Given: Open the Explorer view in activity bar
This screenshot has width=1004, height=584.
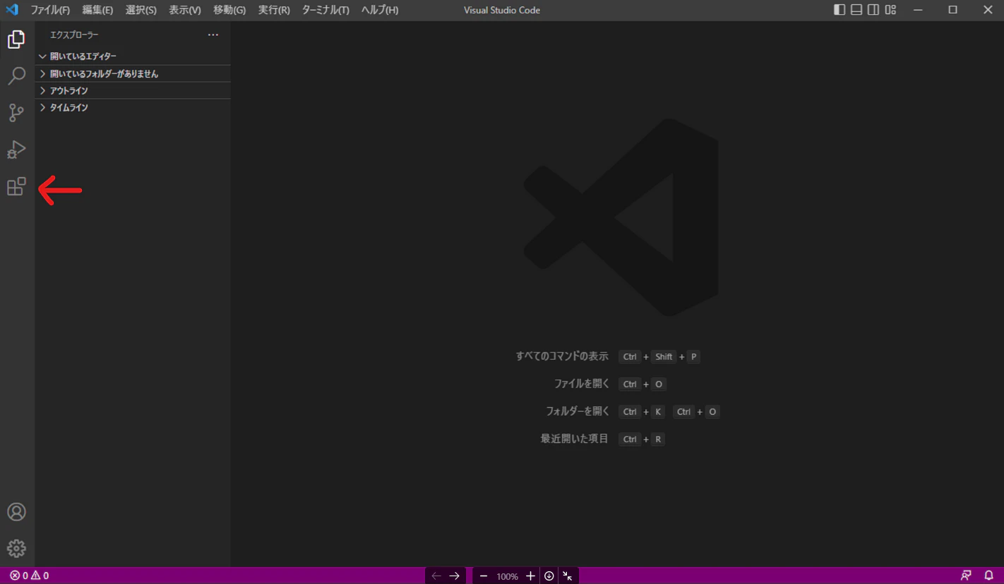Looking at the screenshot, I should coord(16,39).
